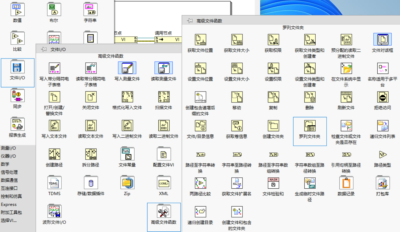Expand the 信号处理 category
400x232 pixels.
click(x=9, y=172)
